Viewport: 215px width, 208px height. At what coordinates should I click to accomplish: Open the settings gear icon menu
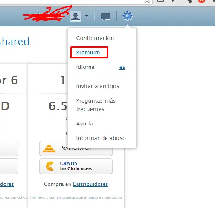(x=128, y=16)
